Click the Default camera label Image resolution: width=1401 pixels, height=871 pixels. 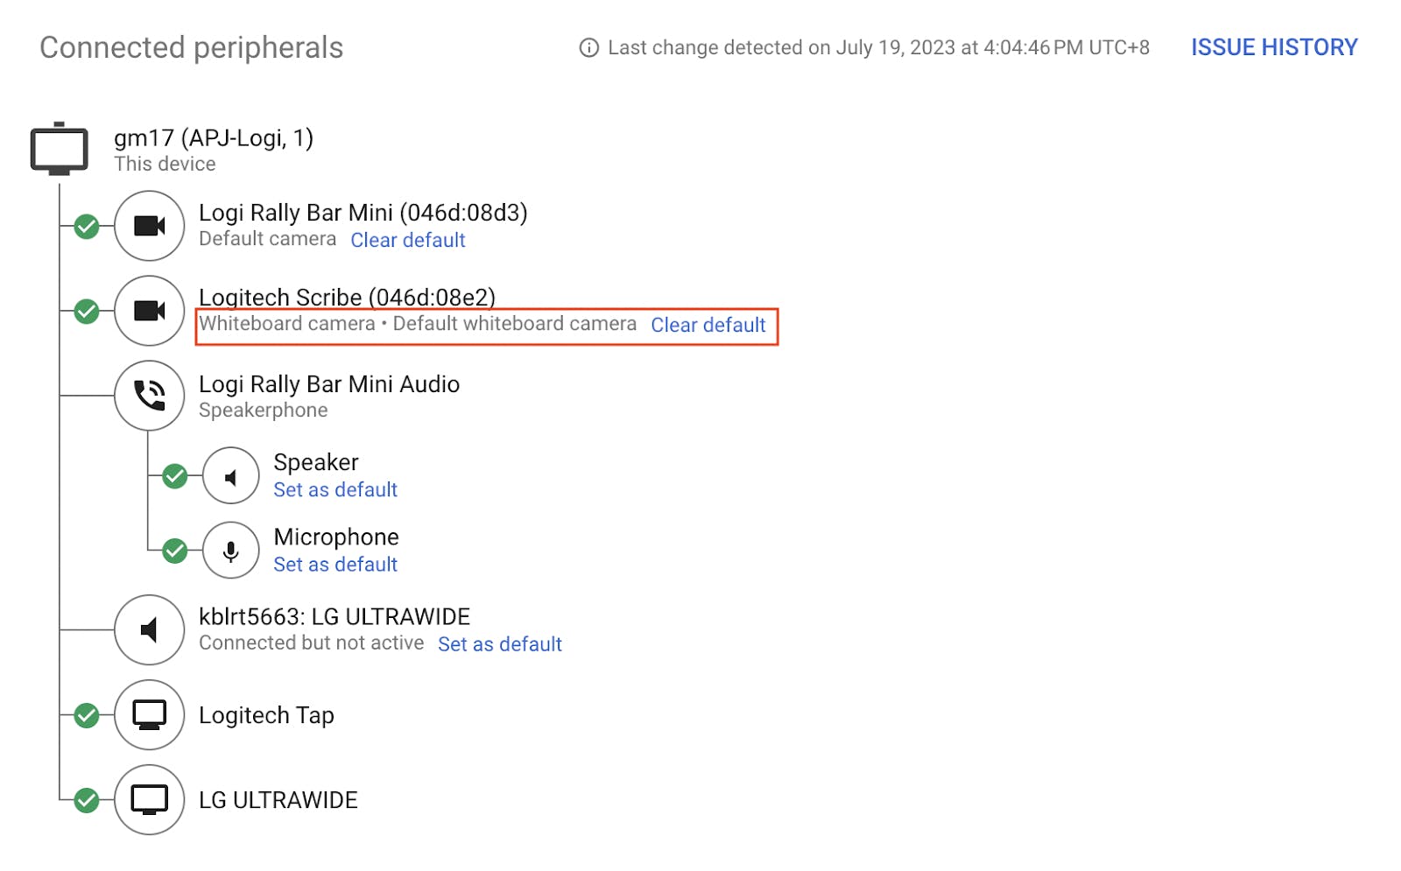pos(267,239)
